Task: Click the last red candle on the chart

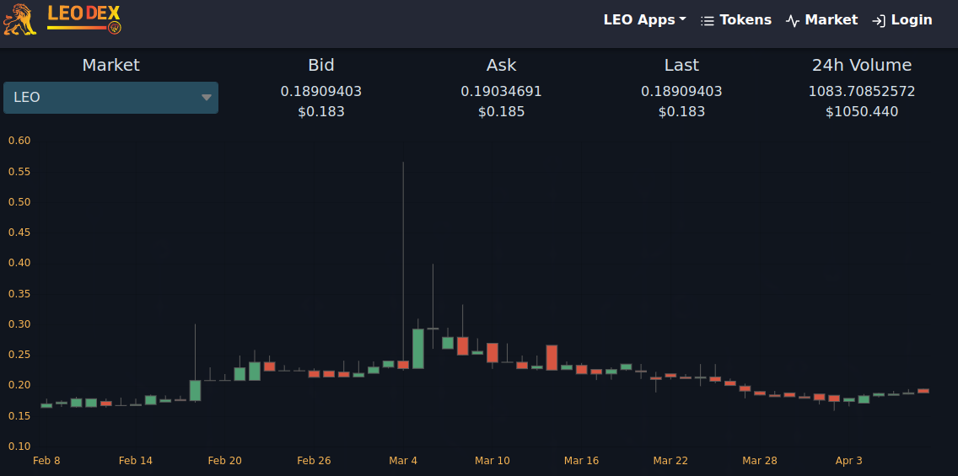Action: click(923, 391)
